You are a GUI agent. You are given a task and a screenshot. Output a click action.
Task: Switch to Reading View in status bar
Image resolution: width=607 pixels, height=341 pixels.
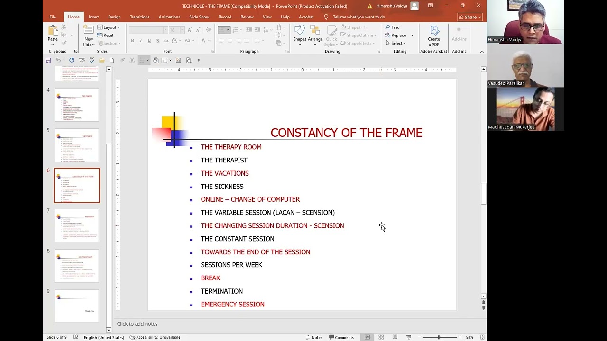pos(395,337)
